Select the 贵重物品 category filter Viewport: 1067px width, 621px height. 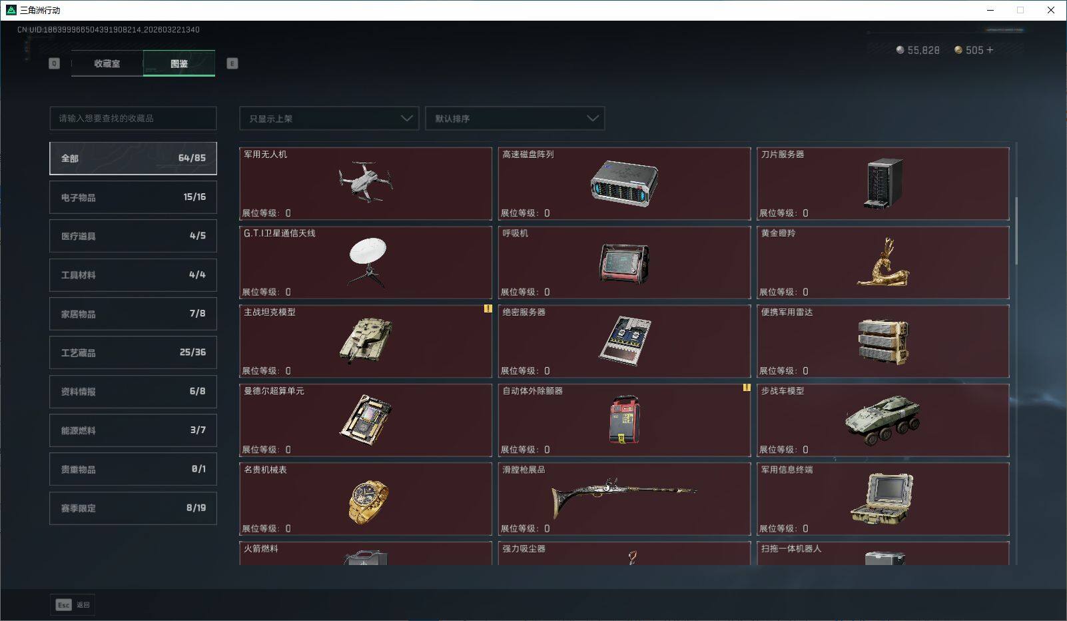(133, 468)
